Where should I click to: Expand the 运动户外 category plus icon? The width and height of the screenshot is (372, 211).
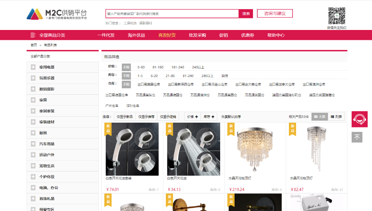click(x=33, y=155)
